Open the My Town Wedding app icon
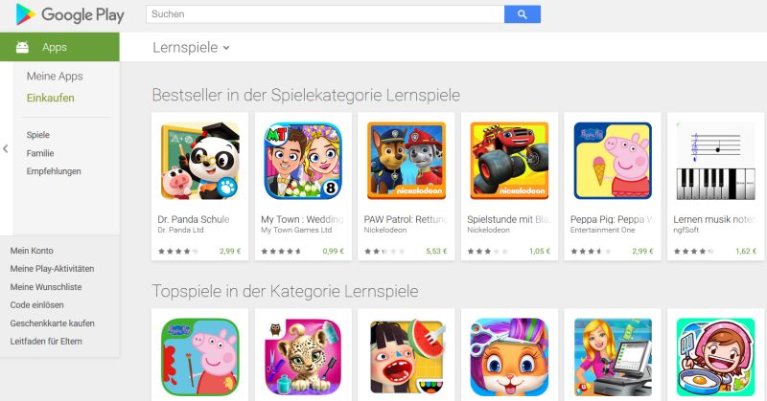 [x=303, y=161]
